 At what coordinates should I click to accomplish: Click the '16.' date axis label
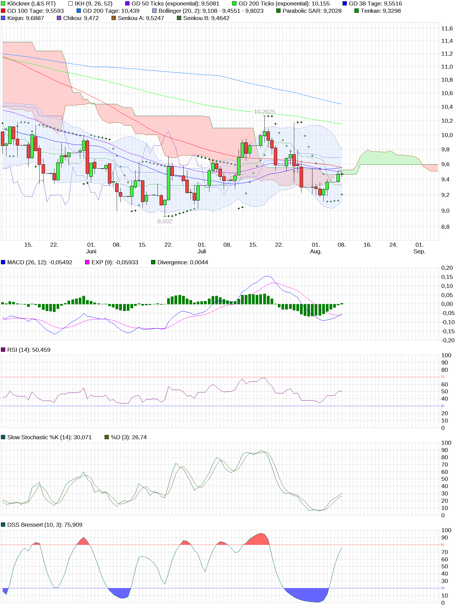click(x=367, y=245)
